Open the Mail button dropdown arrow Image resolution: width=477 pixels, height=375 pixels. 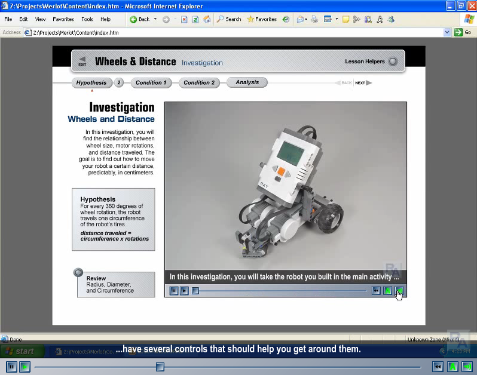306,19
